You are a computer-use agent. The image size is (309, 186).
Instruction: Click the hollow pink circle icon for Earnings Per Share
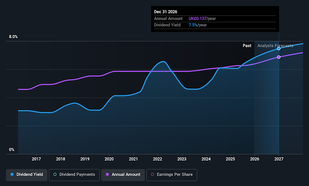pos(152,174)
